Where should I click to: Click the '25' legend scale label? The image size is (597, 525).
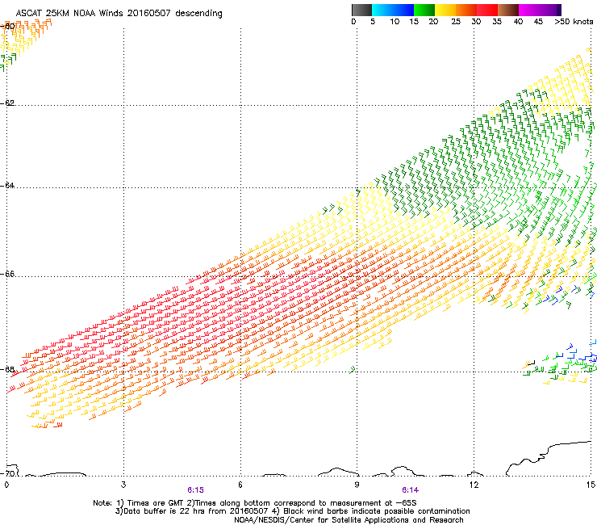click(456, 22)
